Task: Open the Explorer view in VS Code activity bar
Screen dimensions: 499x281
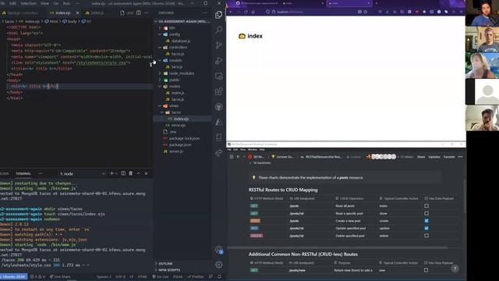Action: tap(218, 15)
